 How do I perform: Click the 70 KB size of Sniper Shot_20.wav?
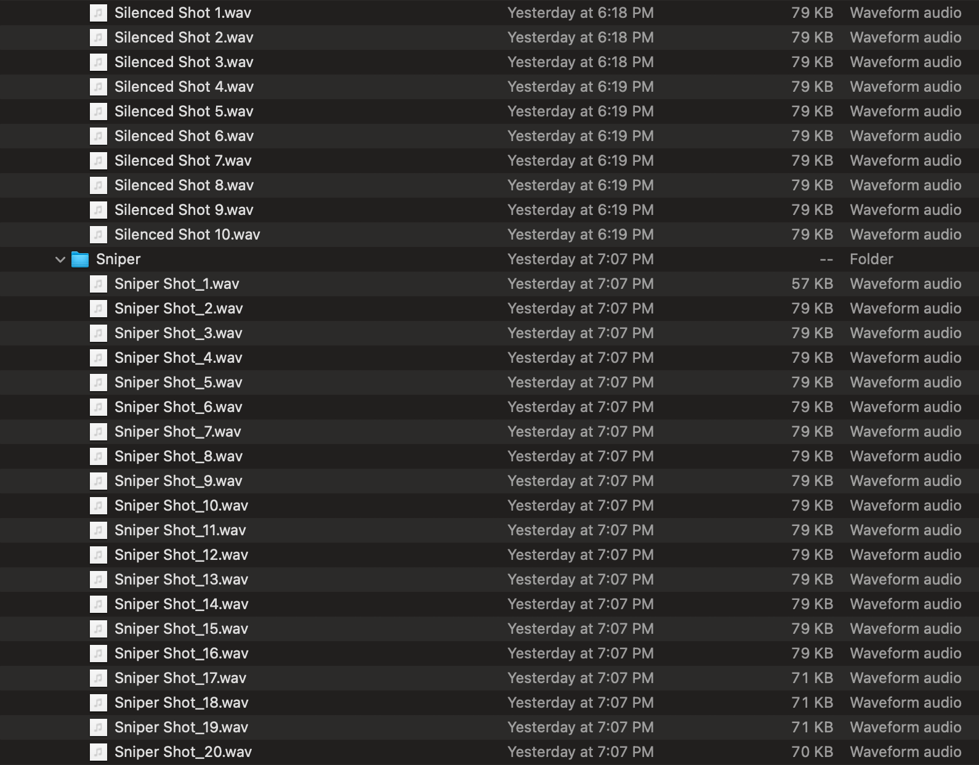[812, 752]
